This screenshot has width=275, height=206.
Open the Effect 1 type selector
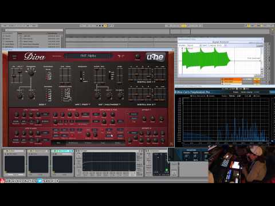click(x=133, y=114)
